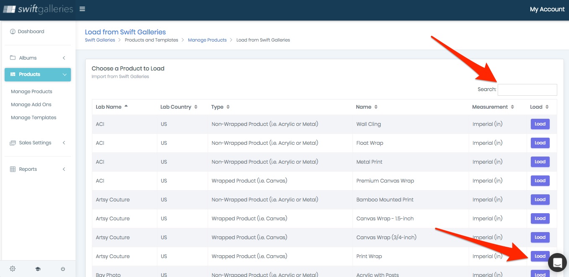Sort by Name column
The image size is (569, 277).
(x=376, y=107)
